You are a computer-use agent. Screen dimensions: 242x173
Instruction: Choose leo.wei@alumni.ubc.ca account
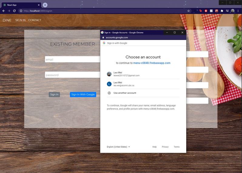pos(143,84)
